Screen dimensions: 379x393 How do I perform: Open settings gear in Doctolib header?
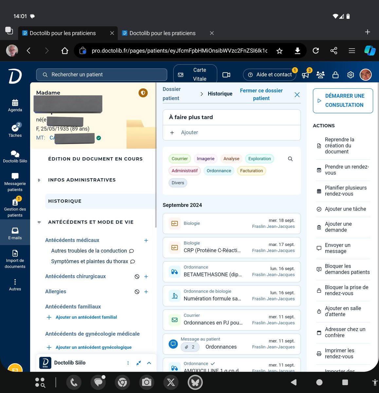coord(351,75)
